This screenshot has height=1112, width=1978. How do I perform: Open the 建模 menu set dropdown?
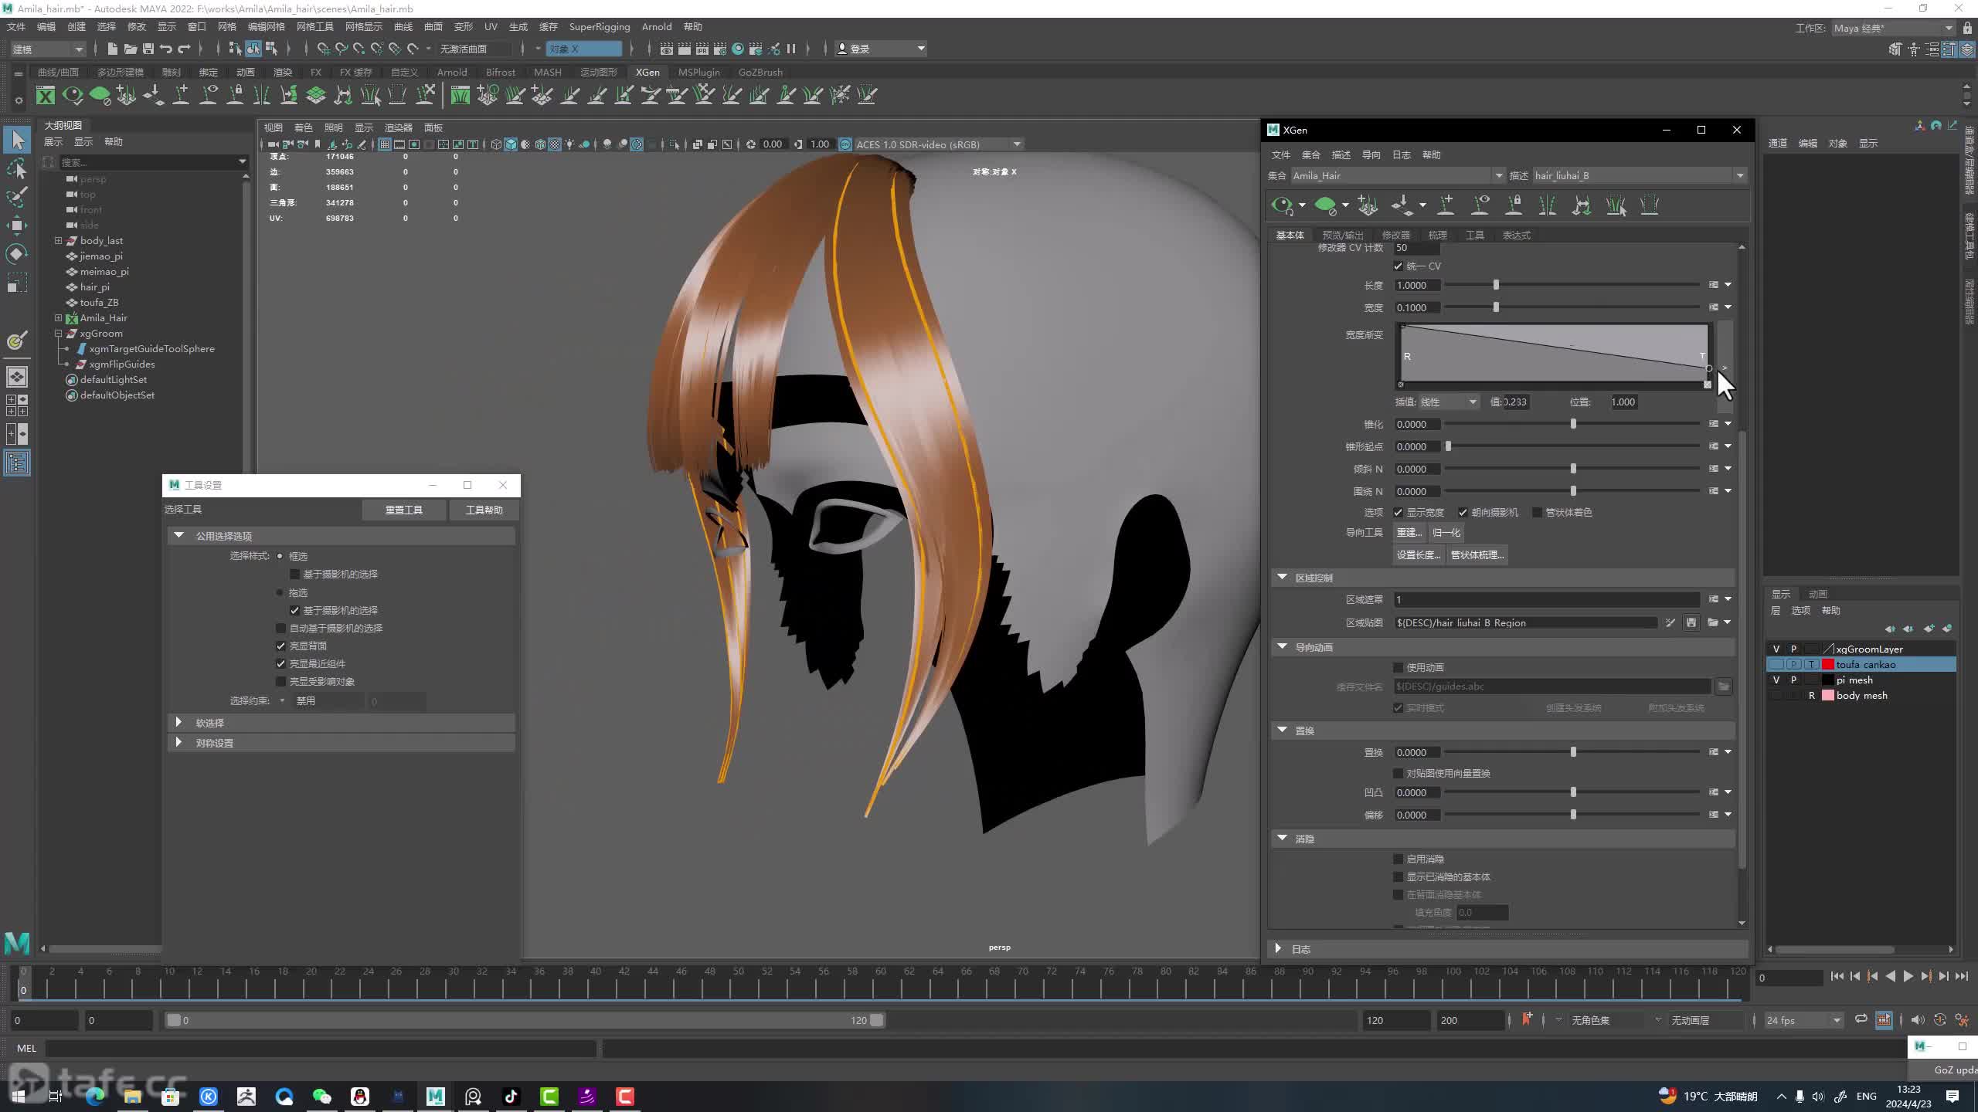(x=47, y=49)
